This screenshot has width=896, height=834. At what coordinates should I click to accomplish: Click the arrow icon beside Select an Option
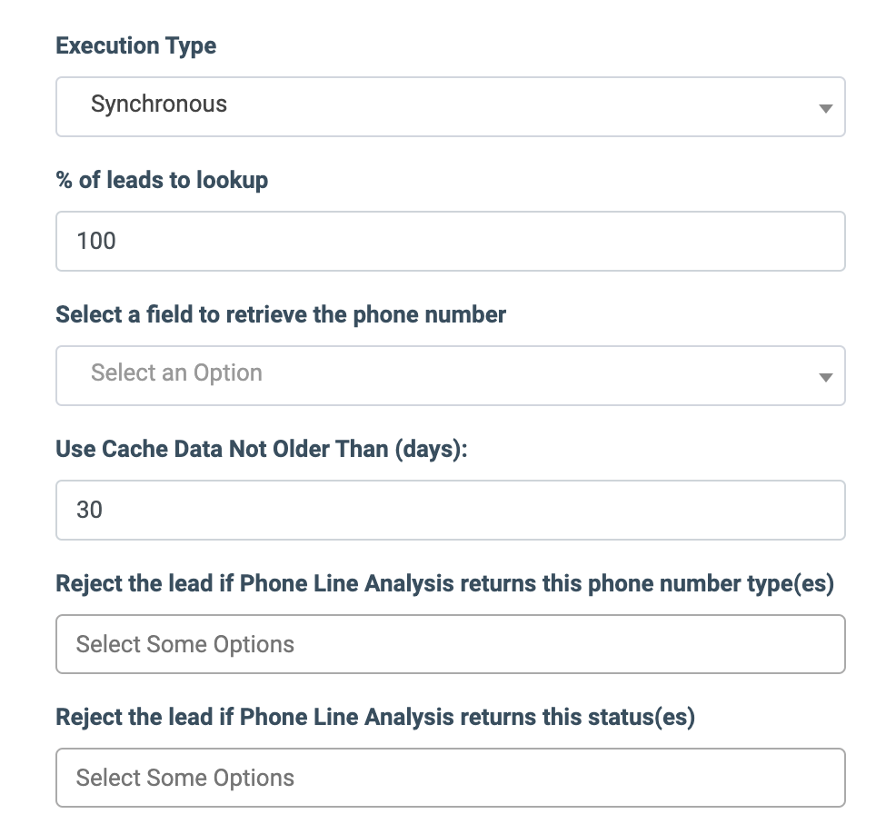coord(825,378)
